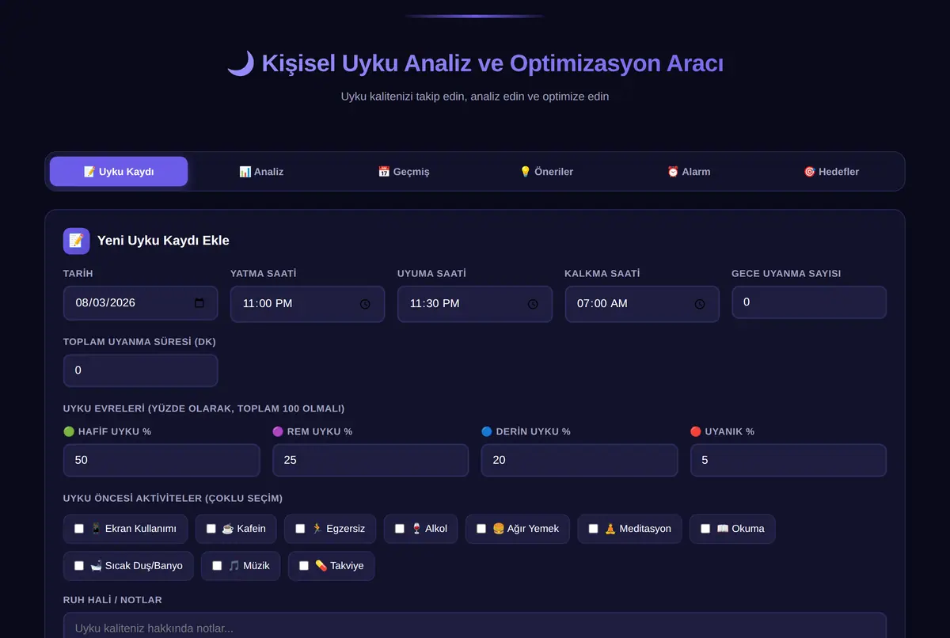Click the pill emoji in Takviye chip
Screen dimensions: 950x638
click(321, 566)
